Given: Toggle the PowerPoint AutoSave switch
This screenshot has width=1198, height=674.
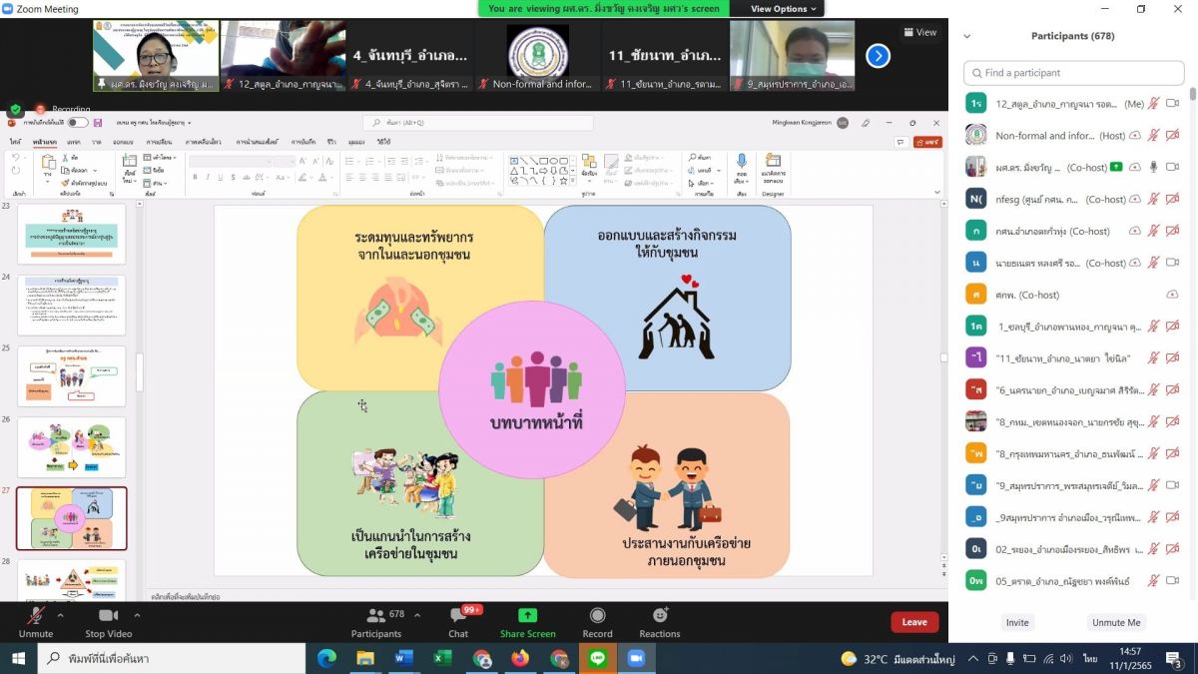Looking at the screenshot, I should [77, 123].
